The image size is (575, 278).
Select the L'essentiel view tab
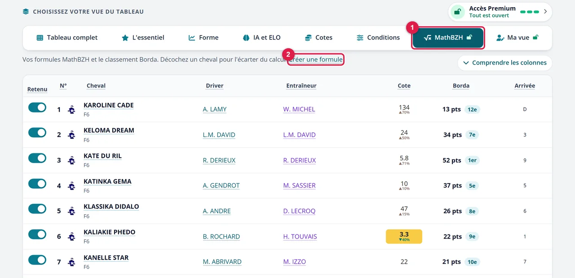[x=143, y=38]
